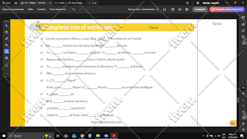
Task: Open the Convertir tool menu
Action: pos(41,9)
